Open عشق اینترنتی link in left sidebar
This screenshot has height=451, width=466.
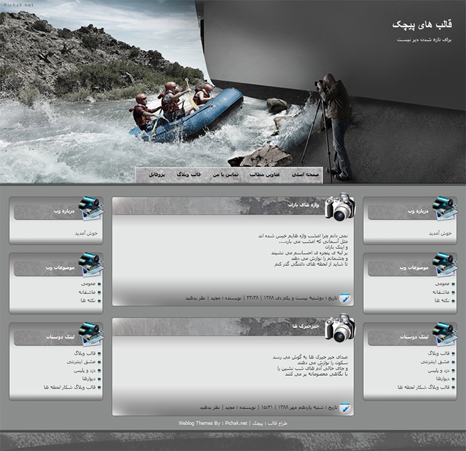81,362
